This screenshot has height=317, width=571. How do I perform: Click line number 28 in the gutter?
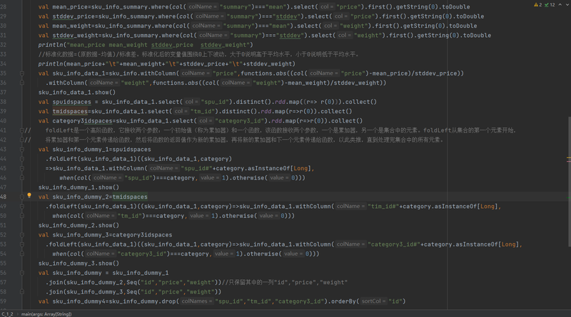pos(4,7)
